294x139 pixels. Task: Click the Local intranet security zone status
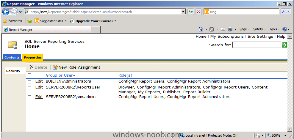coord(210,135)
